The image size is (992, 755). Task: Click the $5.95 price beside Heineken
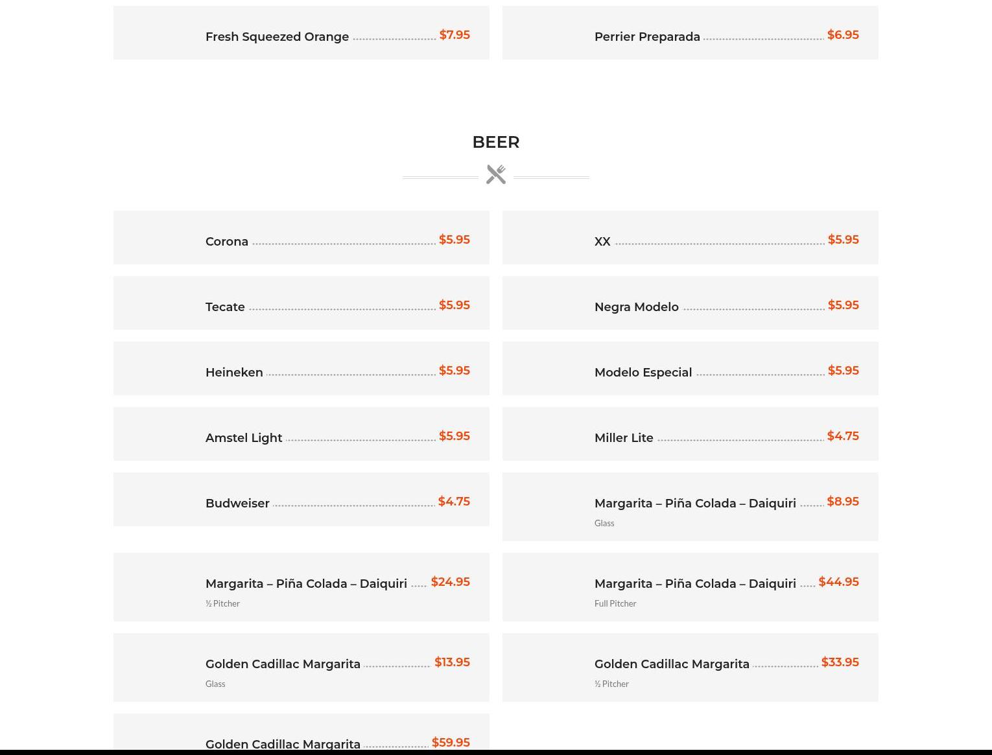[455, 371]
